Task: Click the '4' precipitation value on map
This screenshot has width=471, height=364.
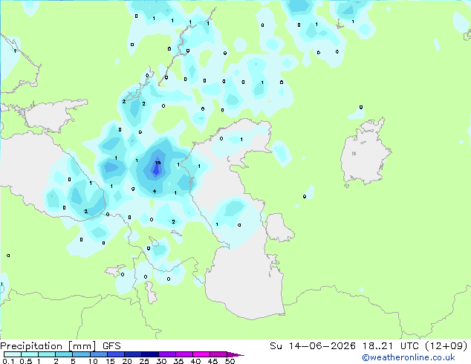Action: 155,192
